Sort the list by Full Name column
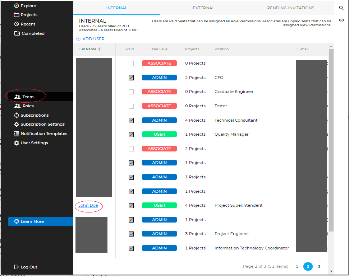This screenshot has width=349, height=276. 89,49
